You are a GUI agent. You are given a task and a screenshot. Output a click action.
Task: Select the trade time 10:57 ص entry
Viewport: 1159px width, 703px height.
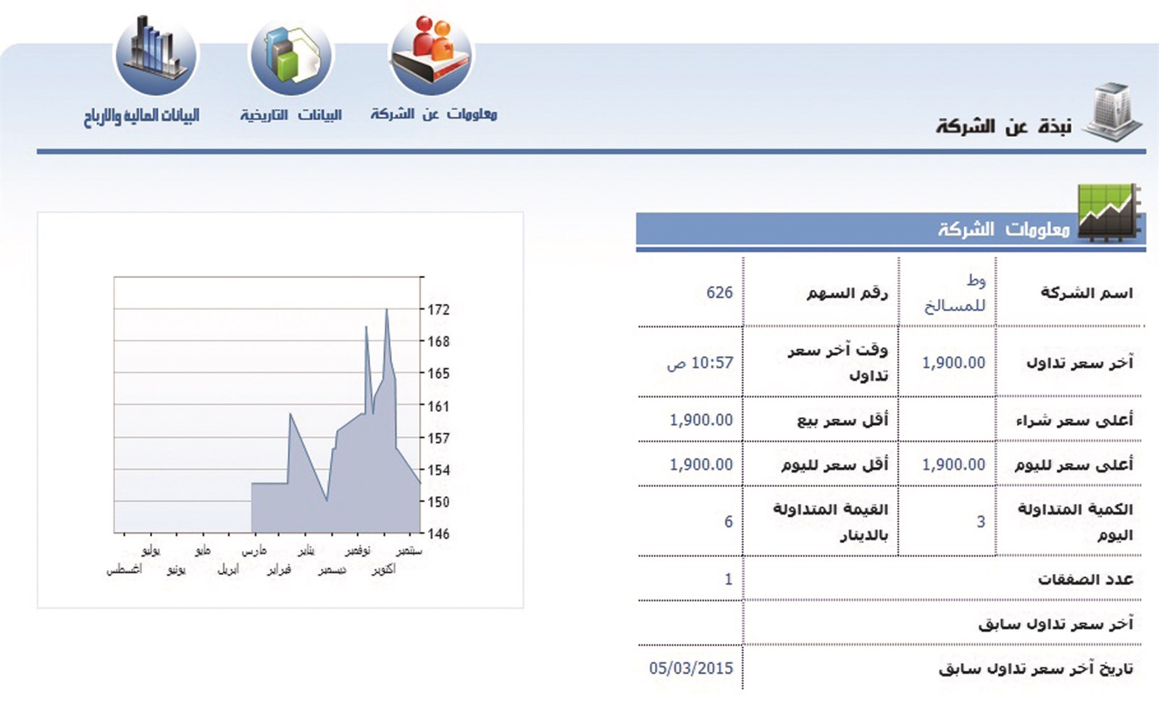(x=700, y=362)
